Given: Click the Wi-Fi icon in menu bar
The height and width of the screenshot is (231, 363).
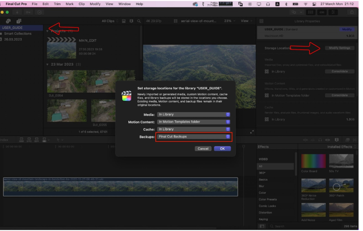Looking at the screenshot, I should pos(306,4).
